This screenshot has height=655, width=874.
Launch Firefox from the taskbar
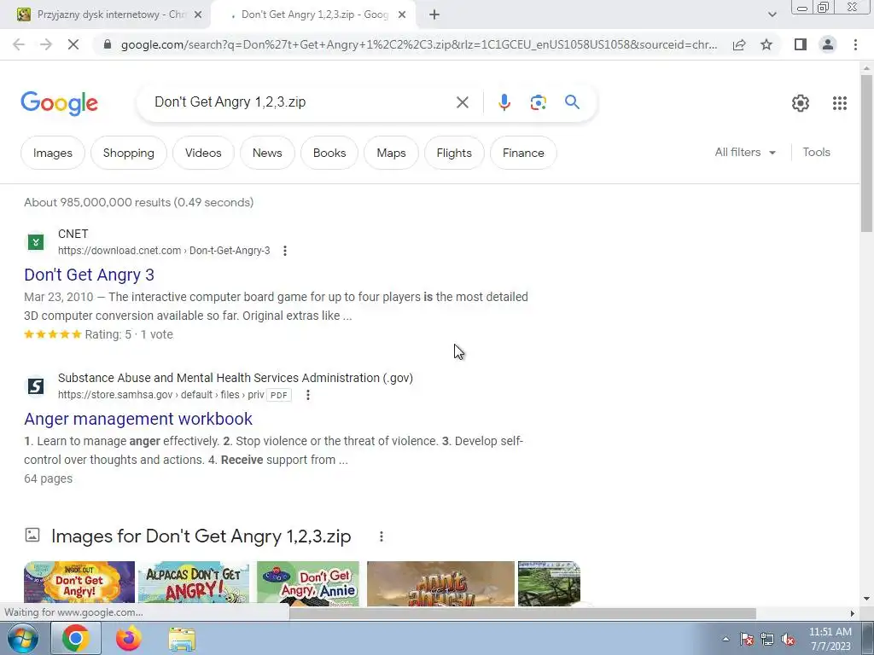[x=129, y=638]
